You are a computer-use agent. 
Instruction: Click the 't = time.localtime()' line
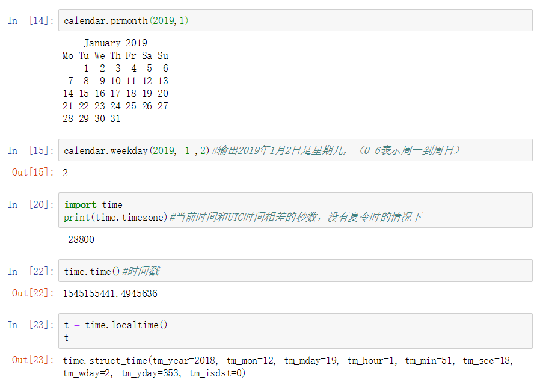point(115,325)
